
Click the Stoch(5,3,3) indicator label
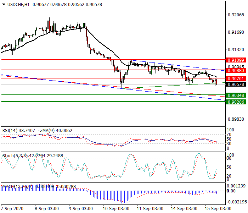tap(15, 156)
